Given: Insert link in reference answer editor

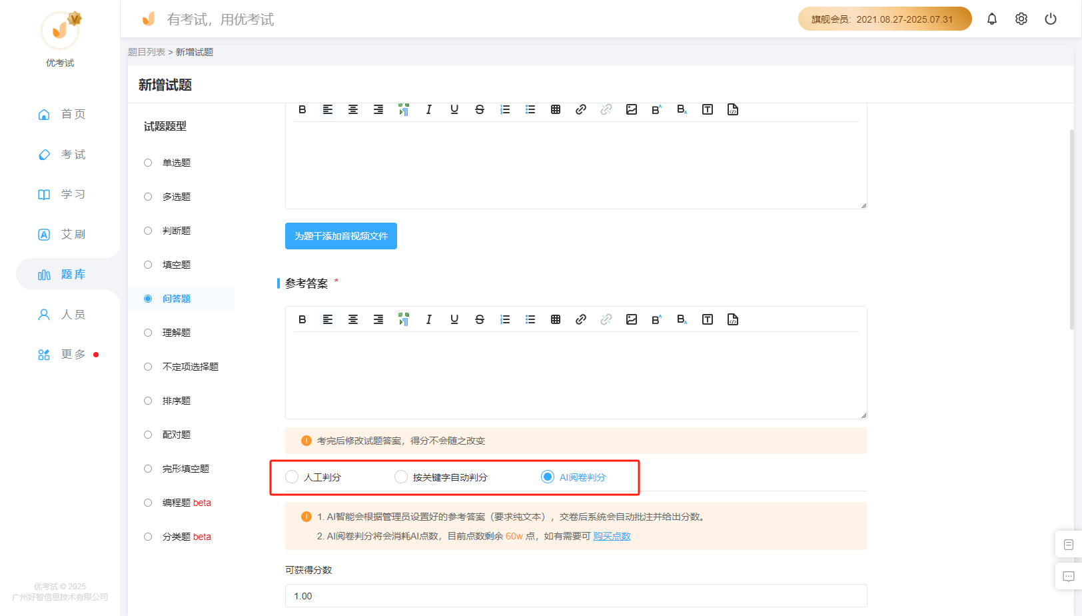Looking at the screenshot, I should (581, 319).
